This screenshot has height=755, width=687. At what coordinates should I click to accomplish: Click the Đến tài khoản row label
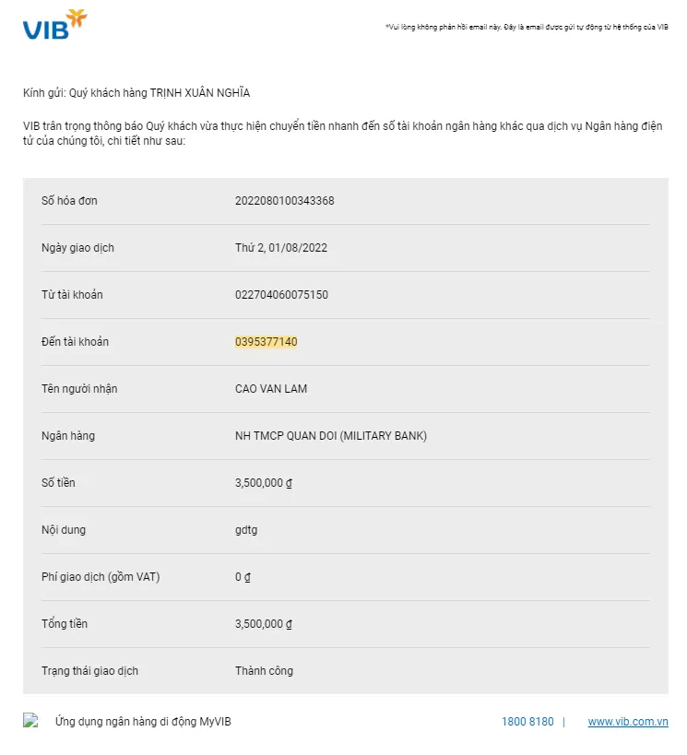[75, 342]
